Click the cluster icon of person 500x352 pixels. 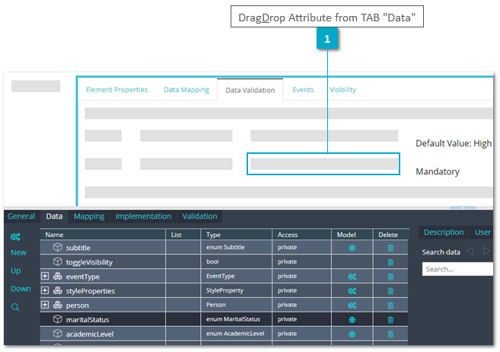pyautogui.click(x=58, y=305)
